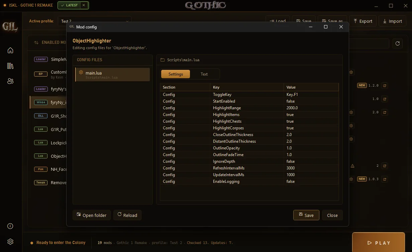The height and width of the screenshot is (252, 412).
Task: Export the profile from main window
Action: 363,21
